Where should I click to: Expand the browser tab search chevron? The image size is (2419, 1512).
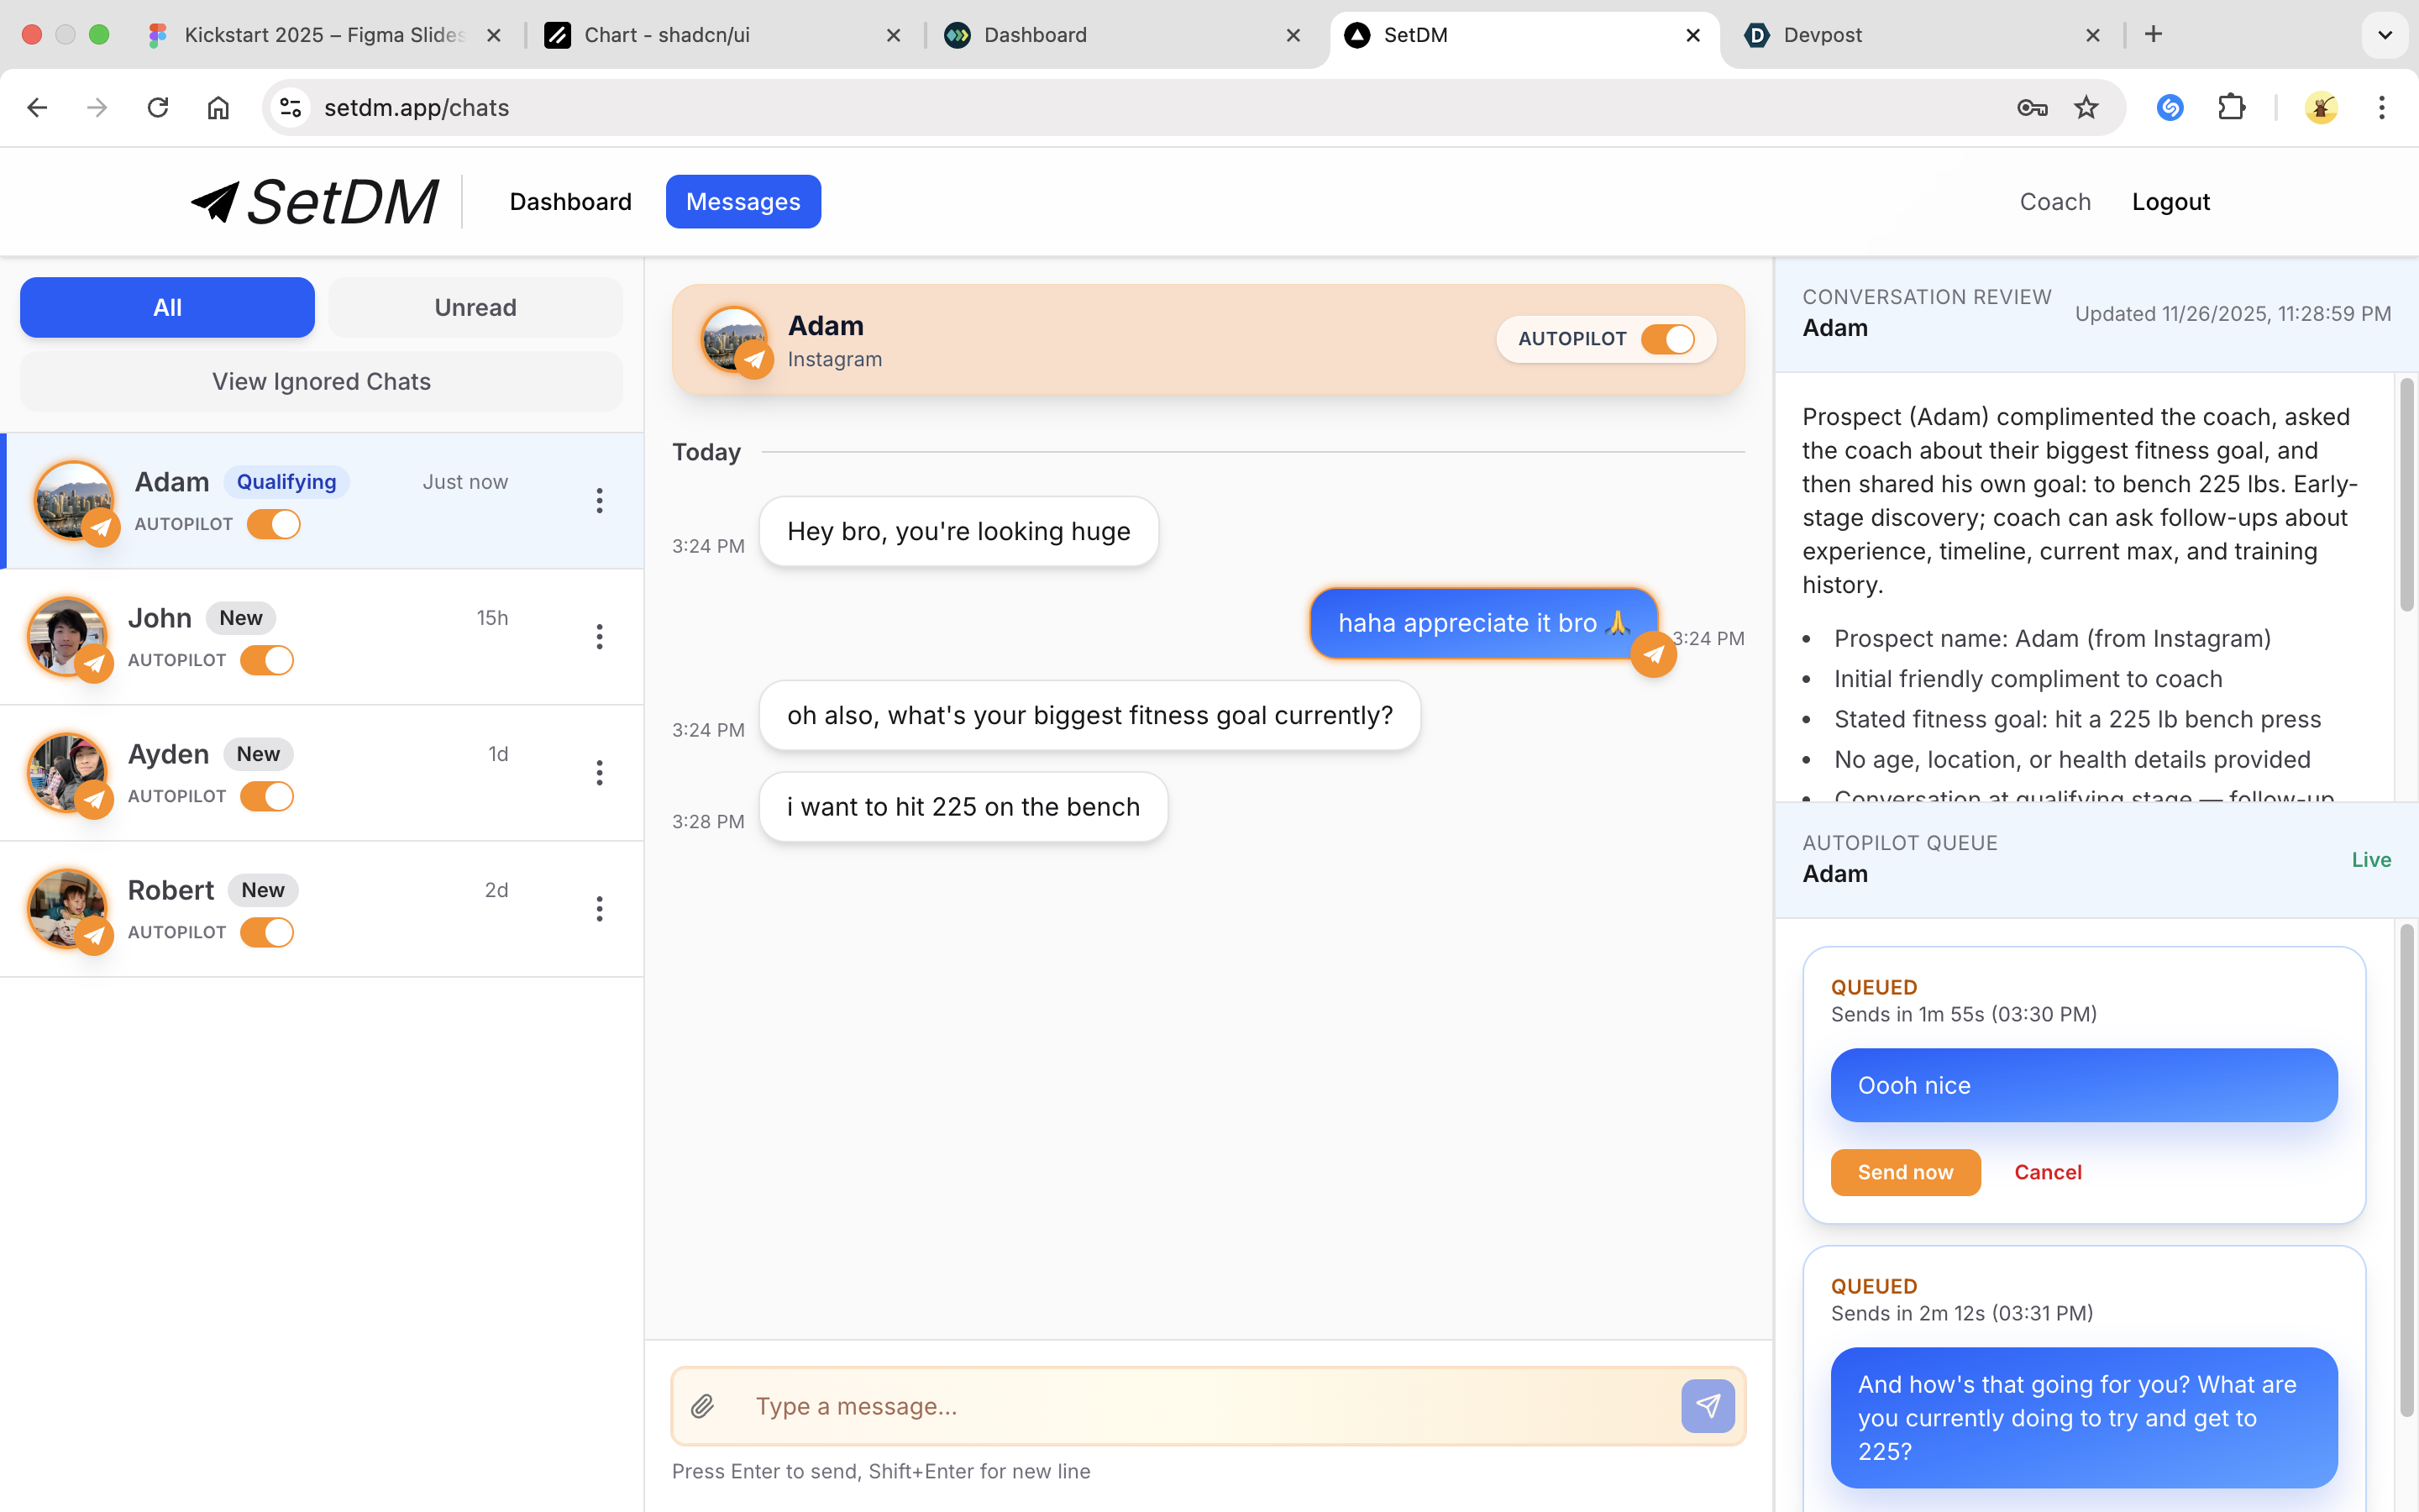2384,35
